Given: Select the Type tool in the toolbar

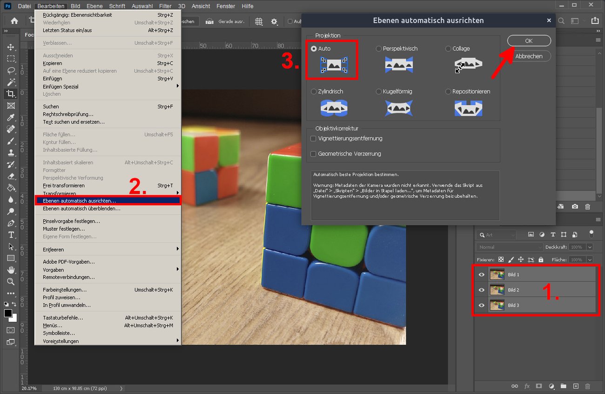Looking at the screenshot, I should click(10, 235).
